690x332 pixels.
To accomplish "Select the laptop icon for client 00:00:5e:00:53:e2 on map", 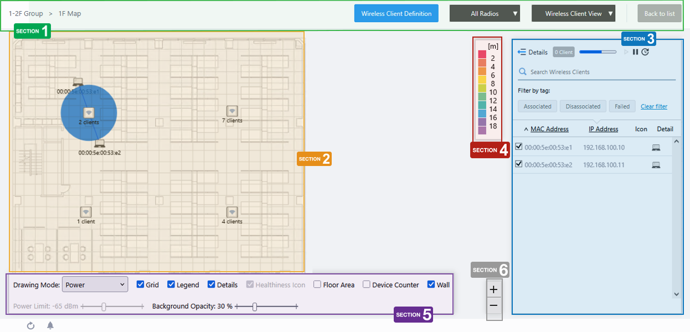I will coord(99,144).
